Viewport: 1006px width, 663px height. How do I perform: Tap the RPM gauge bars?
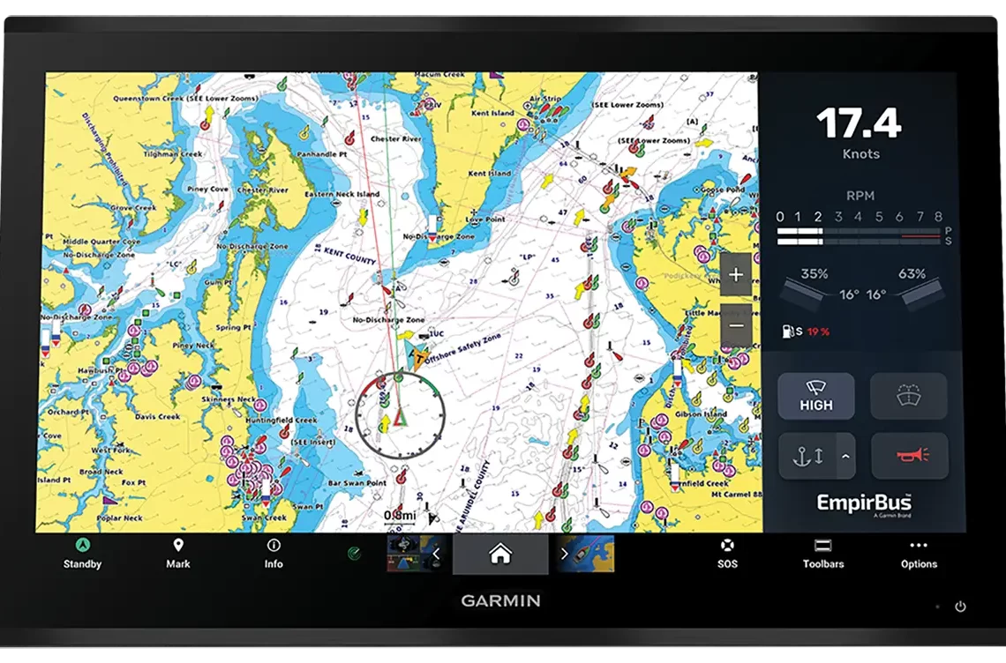click(x=860, y=236)
